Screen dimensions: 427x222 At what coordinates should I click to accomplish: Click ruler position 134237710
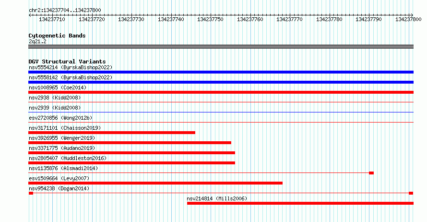(x=52, y=19)
